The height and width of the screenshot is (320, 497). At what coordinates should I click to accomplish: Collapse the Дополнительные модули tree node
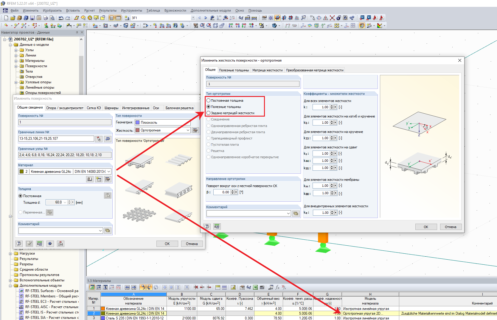click(x=10, y=286)
